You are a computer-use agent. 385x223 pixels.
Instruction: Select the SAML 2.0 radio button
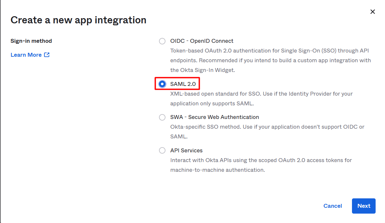pos(162,84)
